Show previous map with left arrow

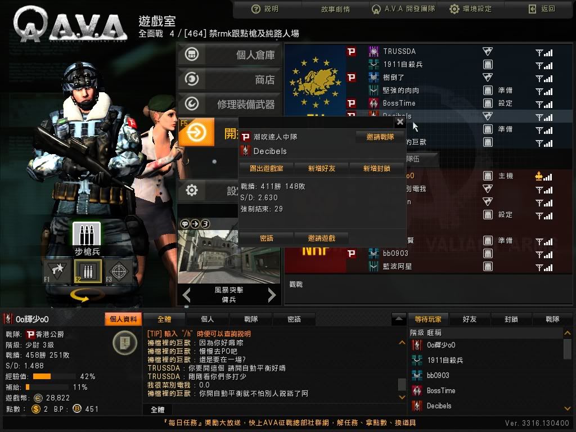(x=186, y=295)
